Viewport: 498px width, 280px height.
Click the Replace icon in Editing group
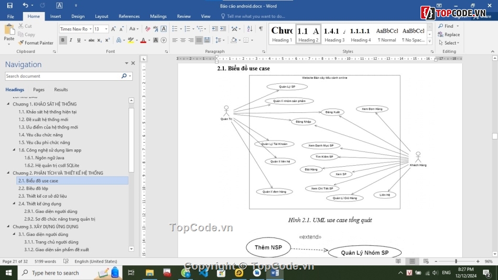[448, 34]
